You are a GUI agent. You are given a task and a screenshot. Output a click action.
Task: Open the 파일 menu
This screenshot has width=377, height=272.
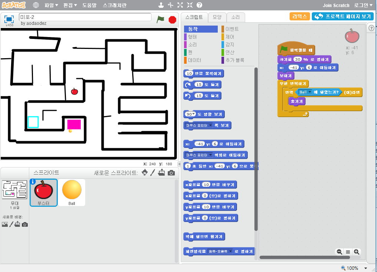tap(51, 5)
